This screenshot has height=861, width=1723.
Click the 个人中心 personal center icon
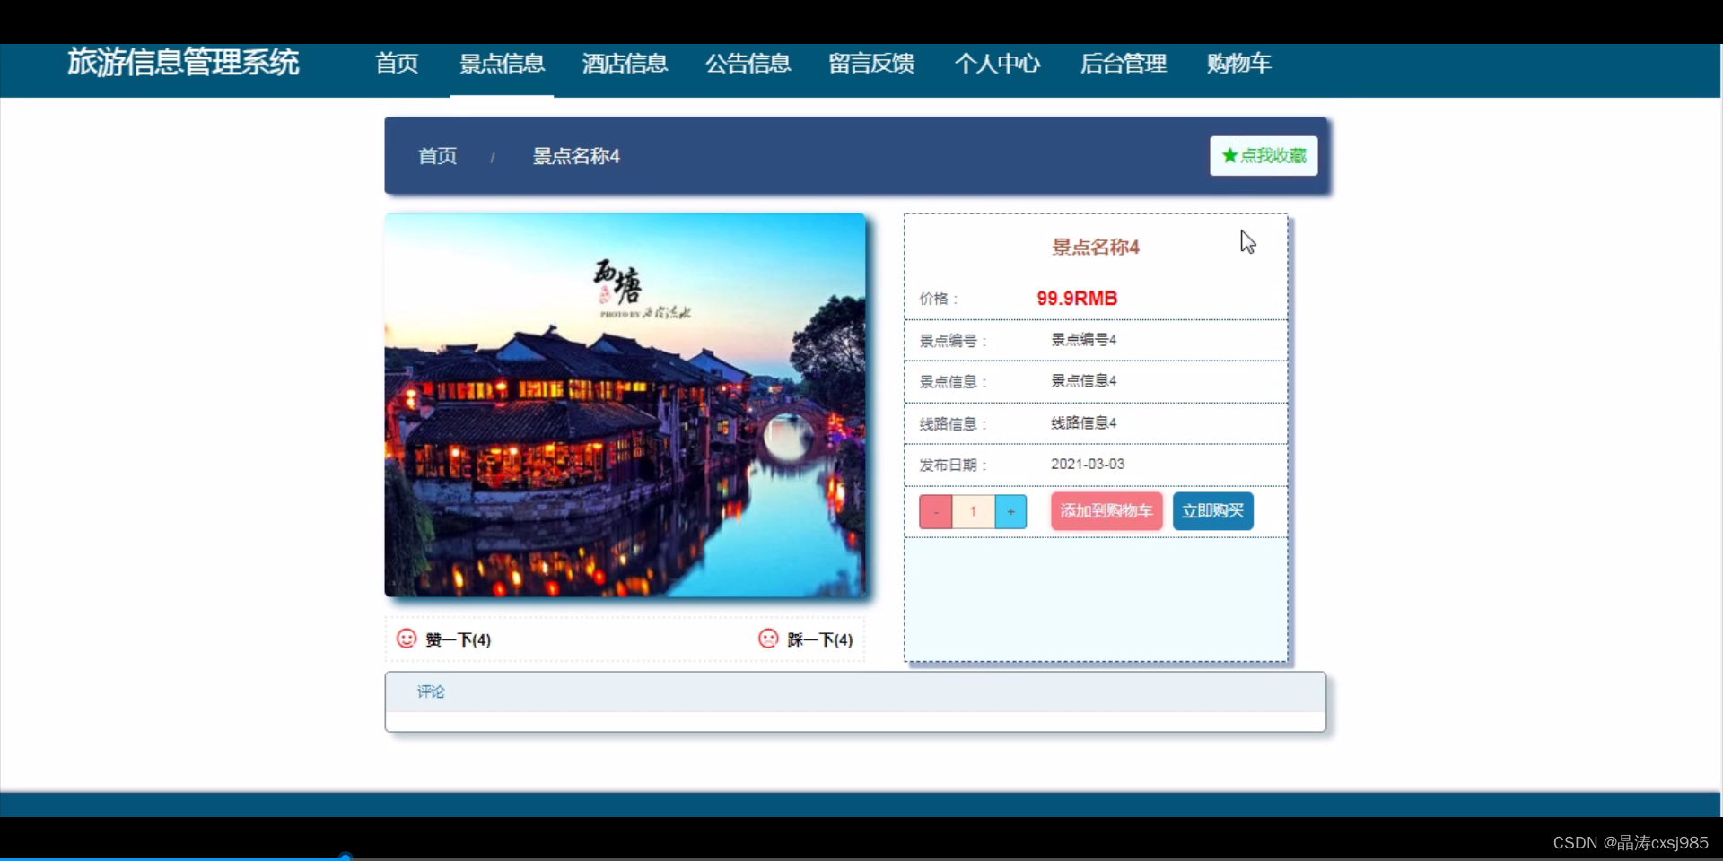tap(997, 64)
